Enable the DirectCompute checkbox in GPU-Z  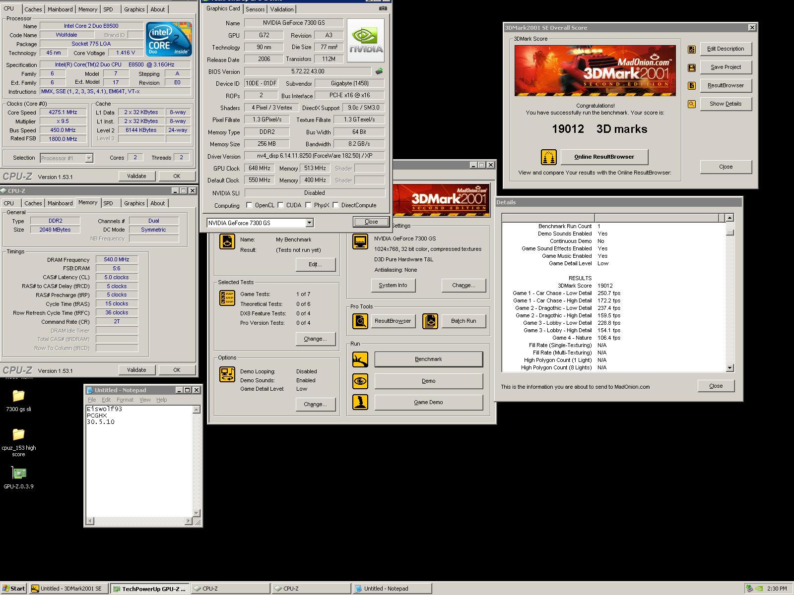[335, 205]
